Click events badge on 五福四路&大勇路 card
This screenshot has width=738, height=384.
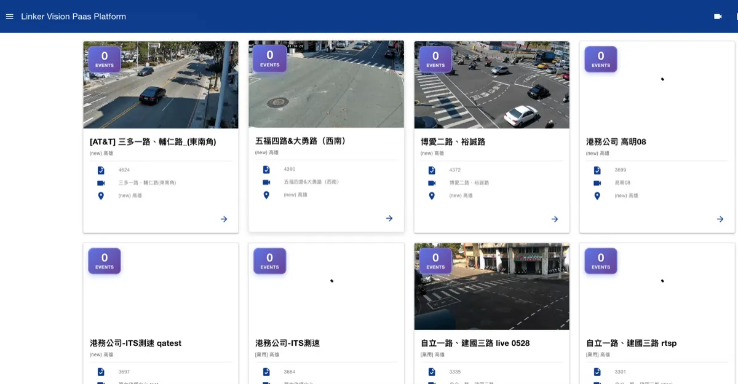(270, 58)
